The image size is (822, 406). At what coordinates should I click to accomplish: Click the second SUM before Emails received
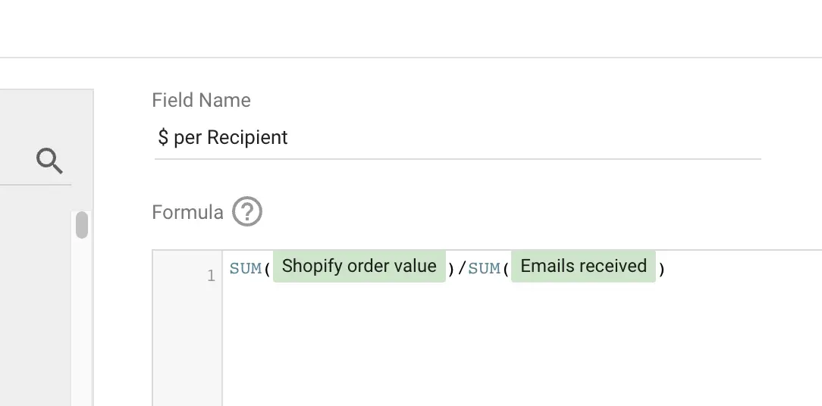(x=484, y=269)
